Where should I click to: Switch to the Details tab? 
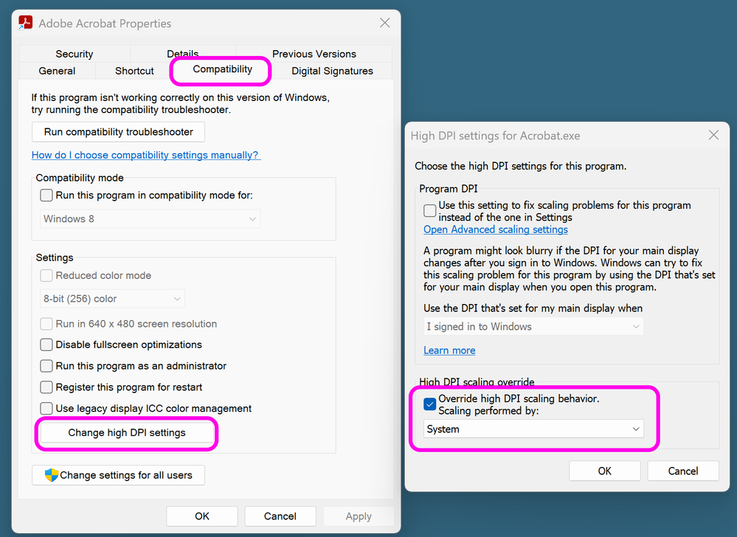(183, 53)
